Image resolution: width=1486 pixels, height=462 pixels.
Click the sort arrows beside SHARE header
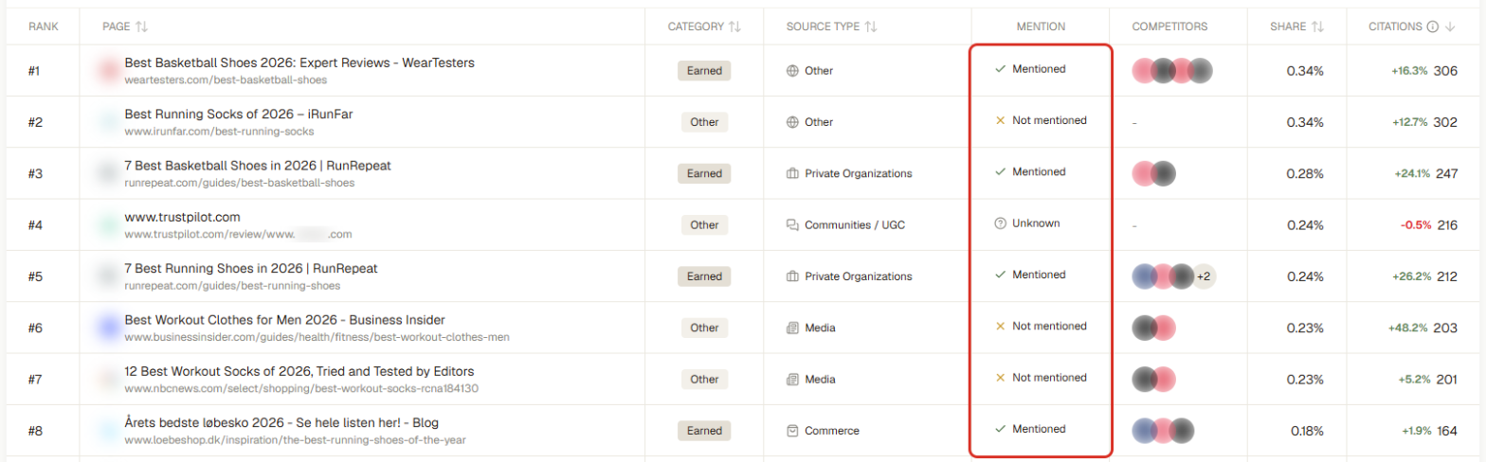coord(1318,27)
